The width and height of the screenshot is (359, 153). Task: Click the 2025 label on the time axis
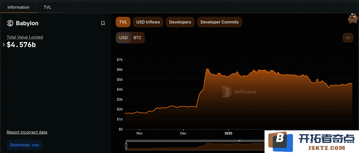coord(228,133)
